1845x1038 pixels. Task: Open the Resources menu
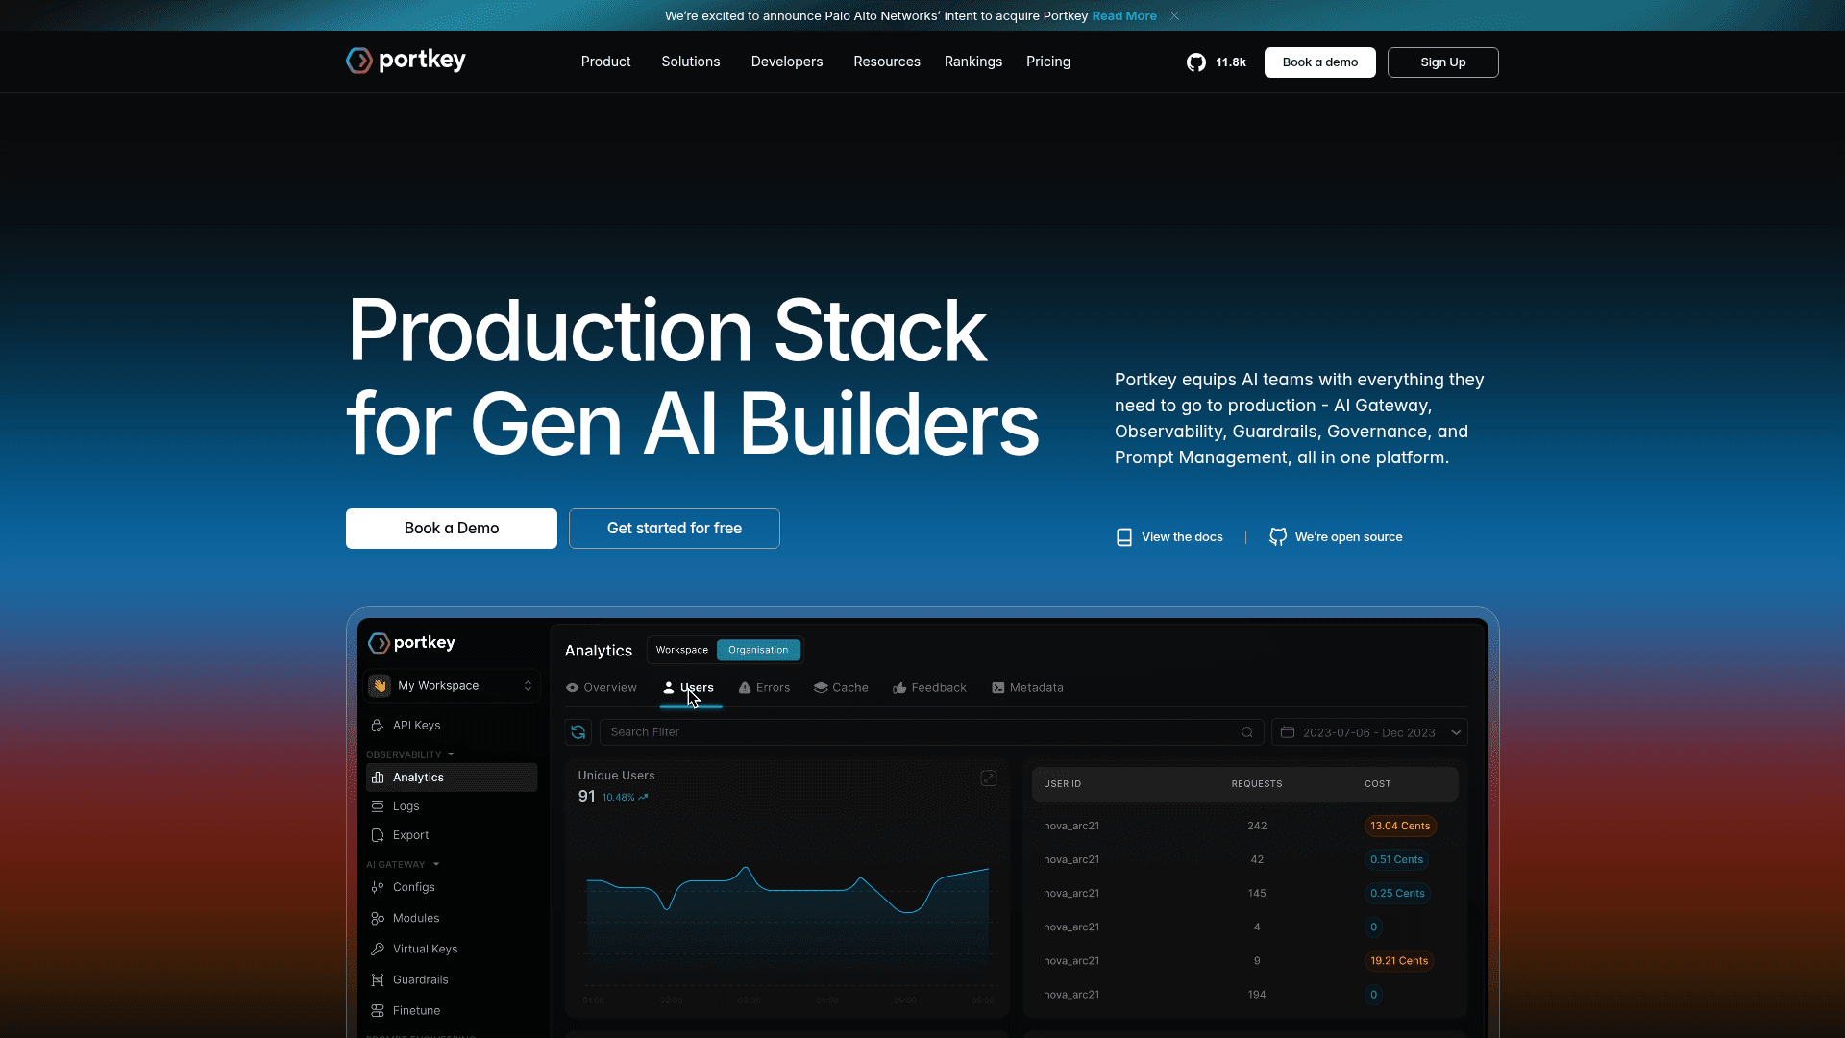point(887,62)
